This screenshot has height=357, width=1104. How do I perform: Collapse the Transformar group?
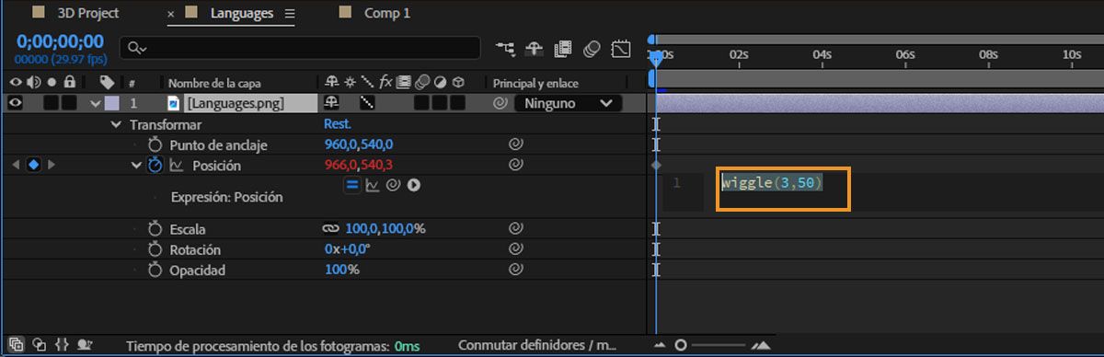[x=116, y=124]
